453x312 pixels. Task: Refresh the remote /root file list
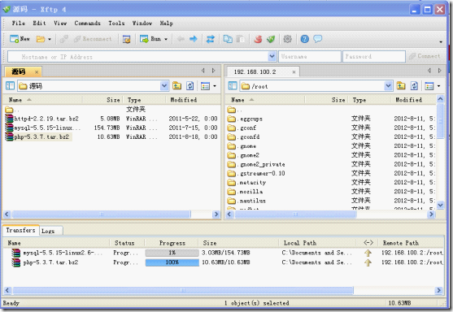(414, 86)
